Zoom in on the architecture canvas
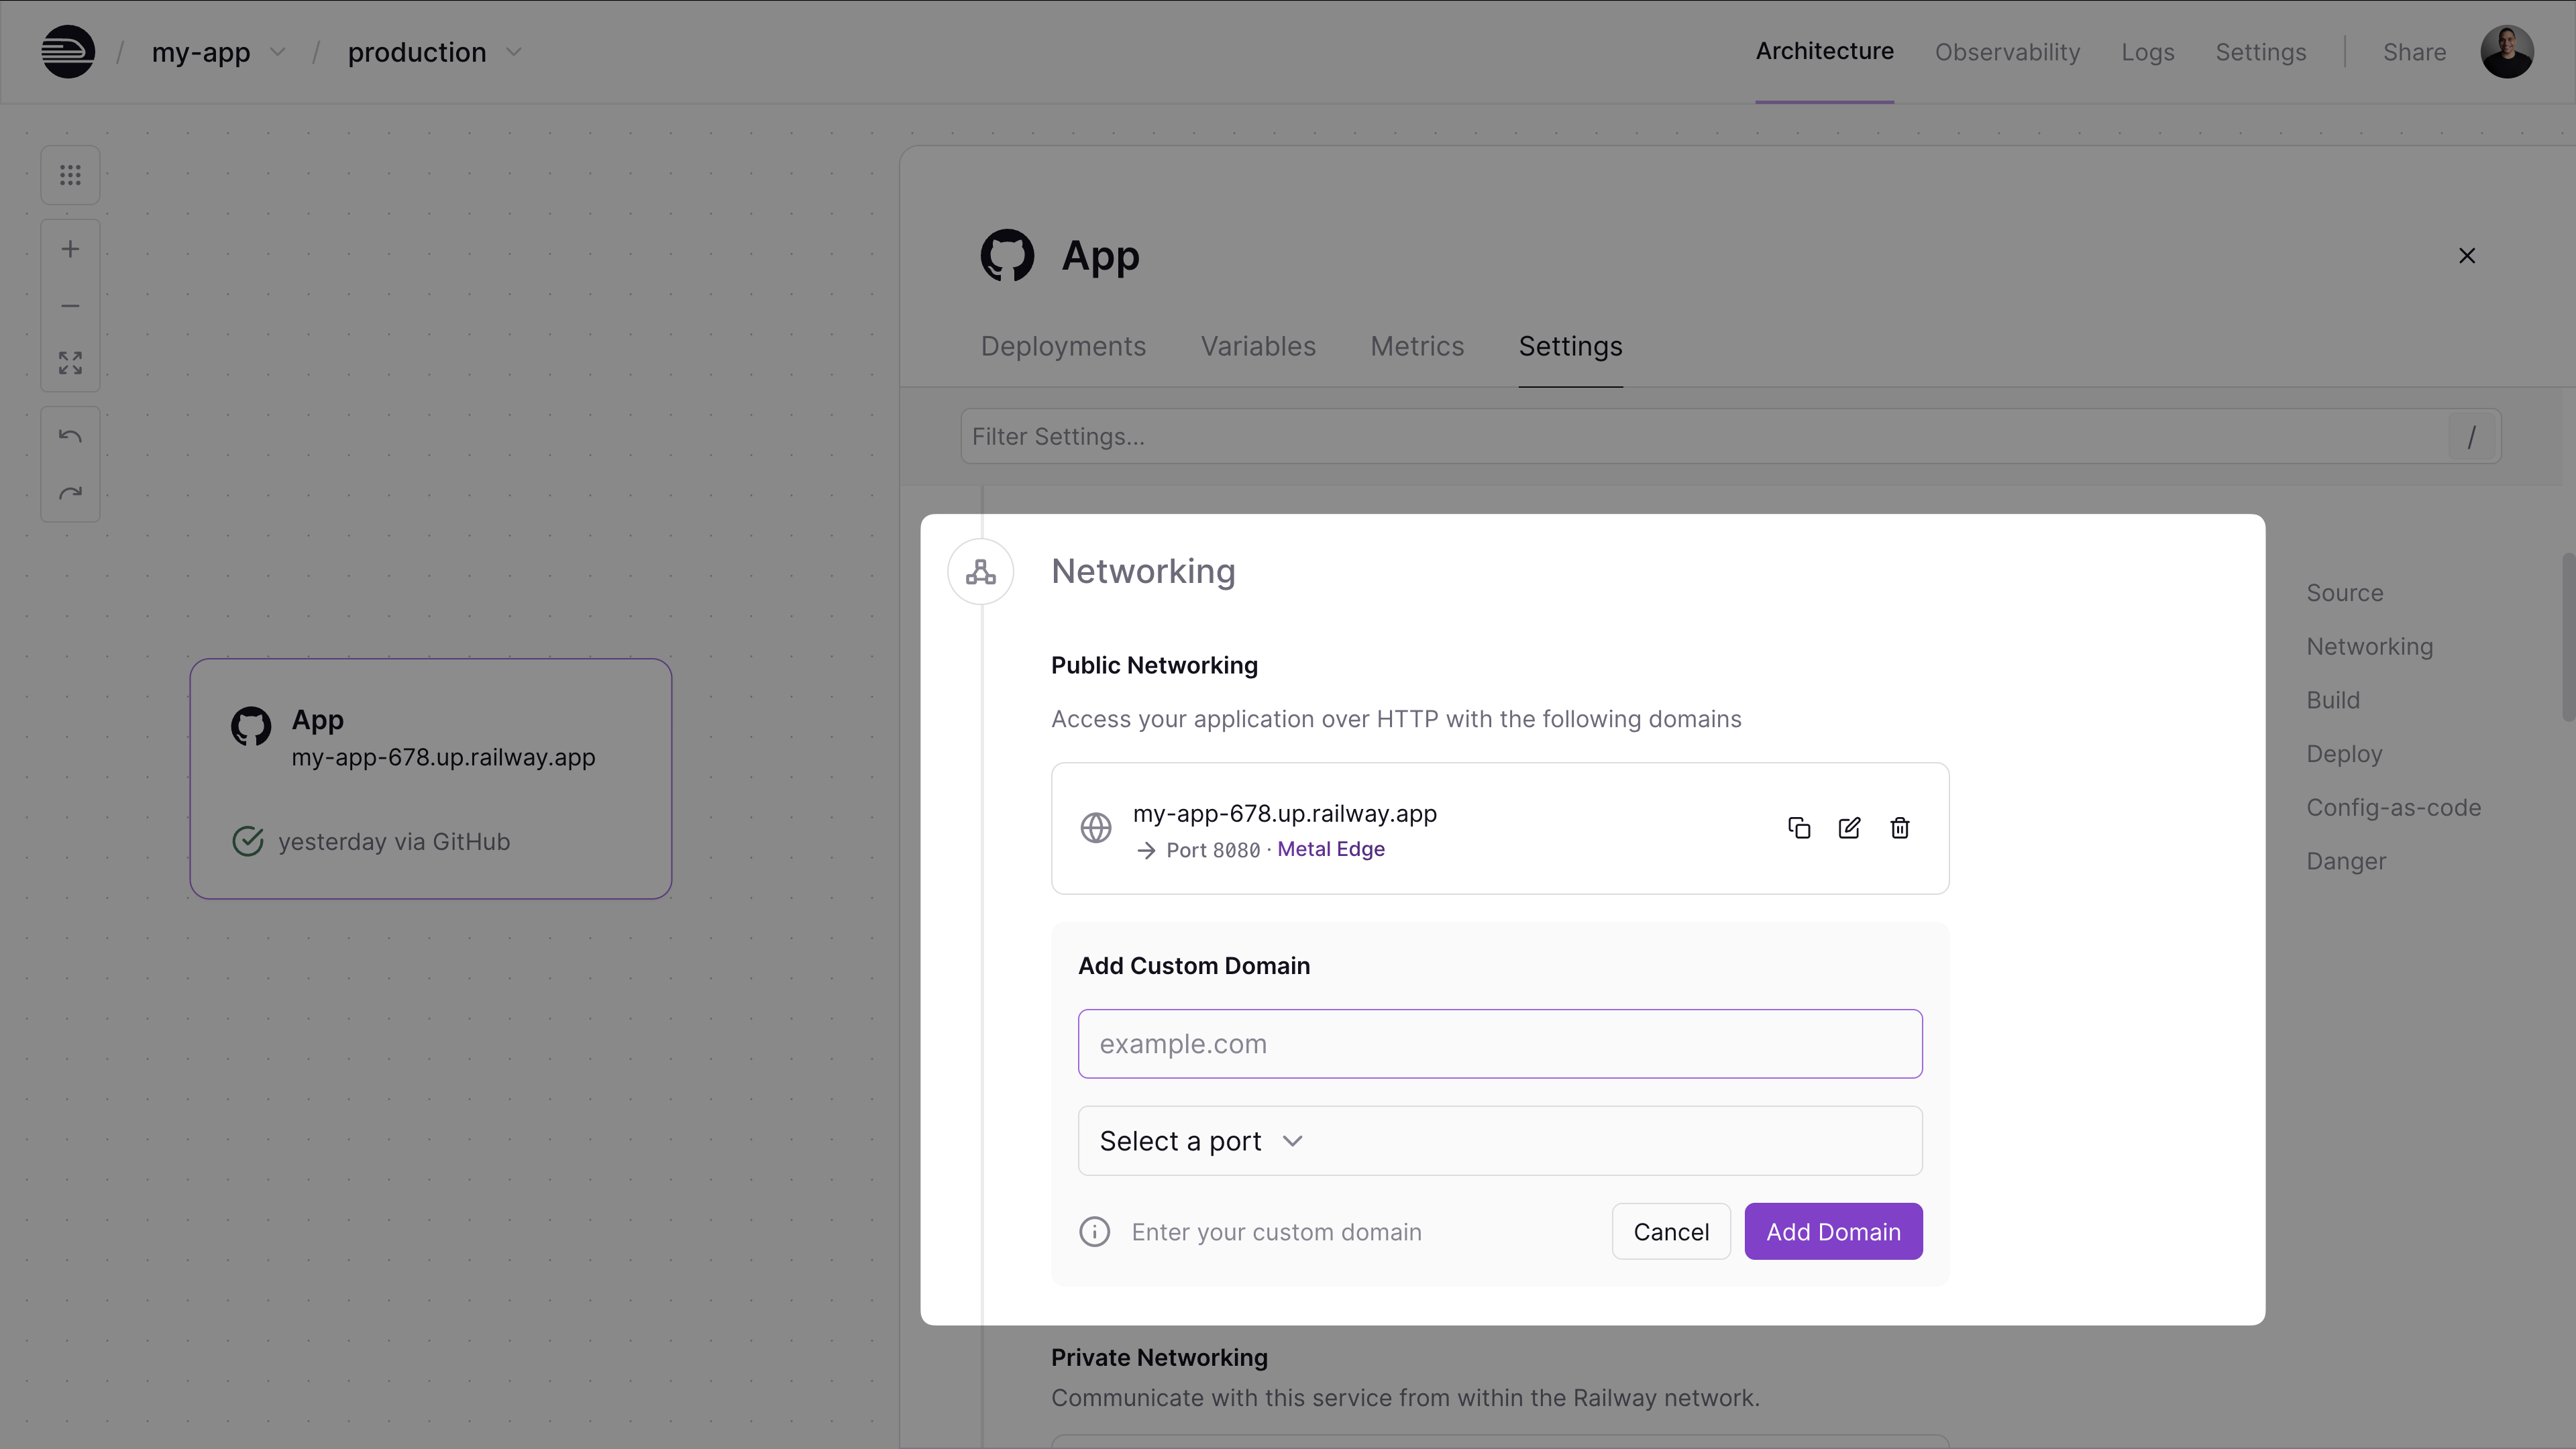 point(70,249)
